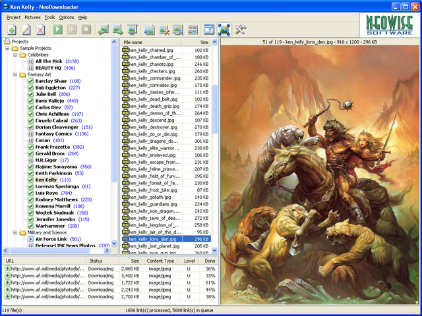Toggle the Barclay Shaw project checkmark

click(x=30, y=81)
